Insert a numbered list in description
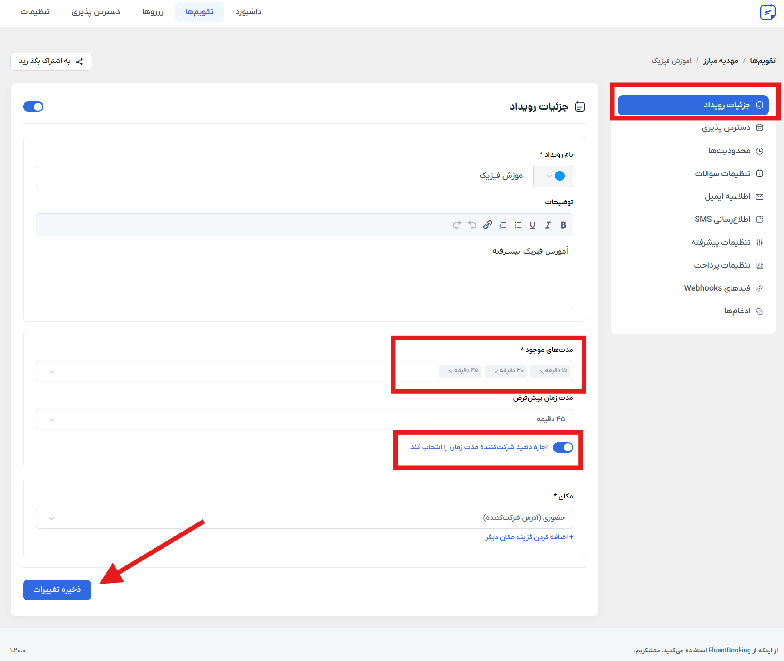 tap(503, 225)
